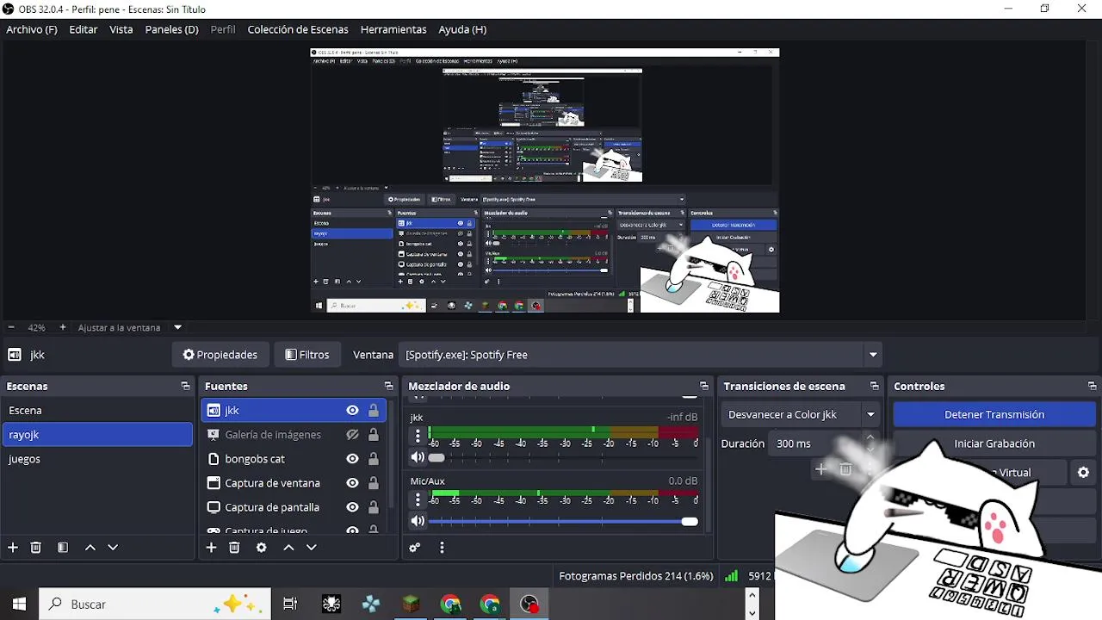The height and width of the screenshot is (620, 1102).
Task: Mute the jkk audio channel
Action: click(418, 458)
